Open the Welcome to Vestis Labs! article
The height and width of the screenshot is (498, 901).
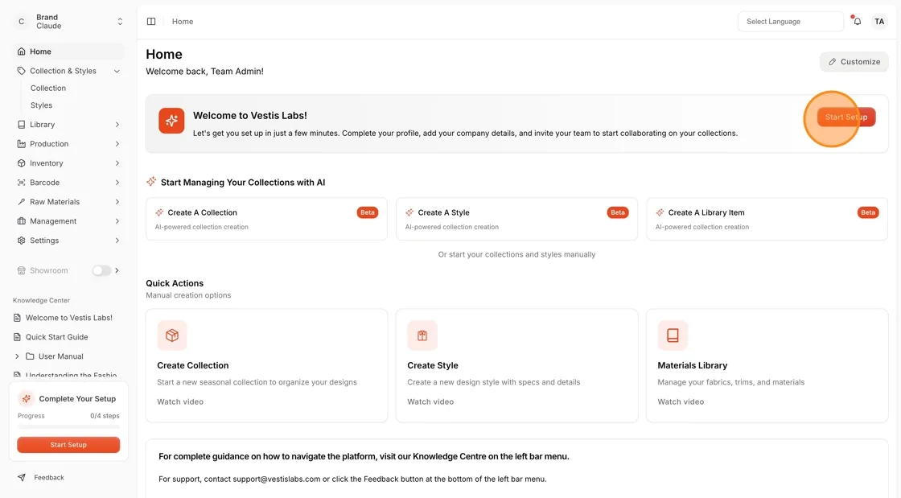[69, 318]
